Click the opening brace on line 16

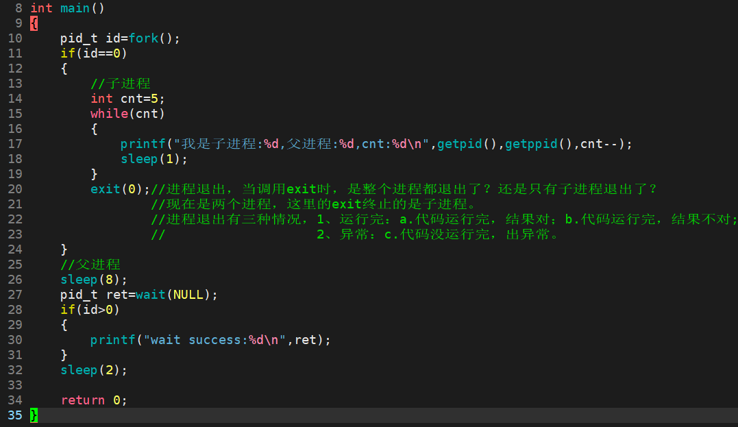coord(94,129)
